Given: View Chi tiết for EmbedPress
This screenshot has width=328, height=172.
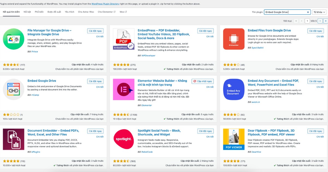Looking at the screenshot, I should [210, 37].
